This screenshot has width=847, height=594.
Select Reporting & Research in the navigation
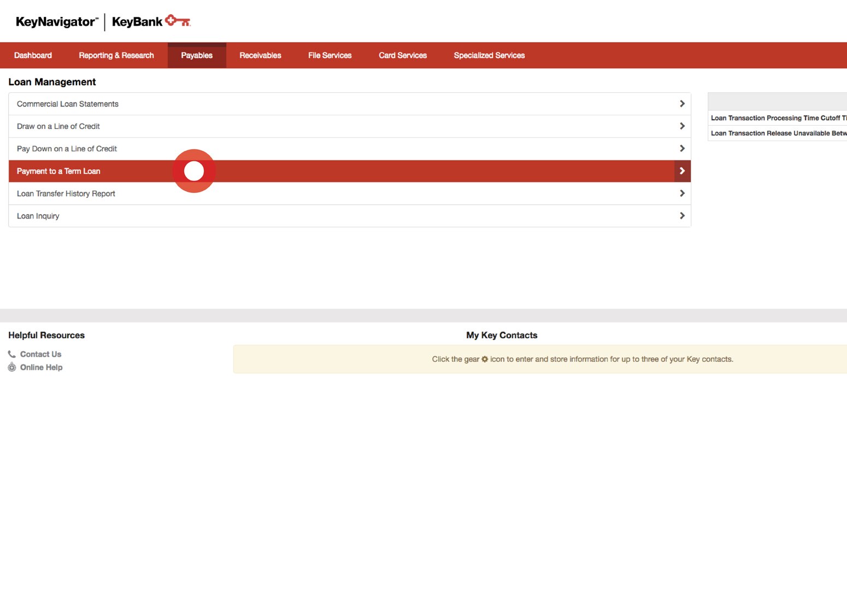pos(116,55)
